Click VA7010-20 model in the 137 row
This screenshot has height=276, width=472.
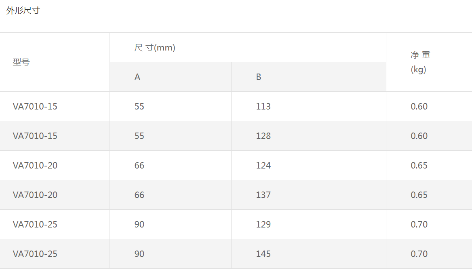coord(35,195)
